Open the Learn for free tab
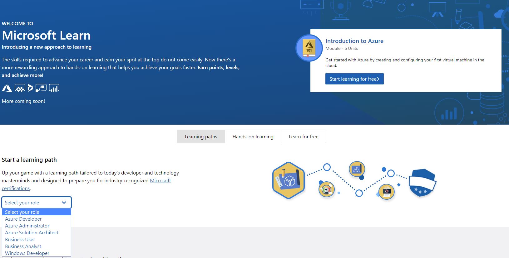The width and height of the screenshot is (509, 258). point(304,136)
